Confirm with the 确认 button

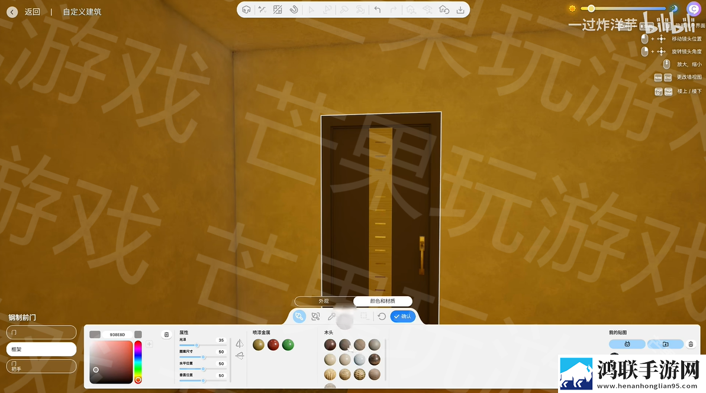point(402,316)
